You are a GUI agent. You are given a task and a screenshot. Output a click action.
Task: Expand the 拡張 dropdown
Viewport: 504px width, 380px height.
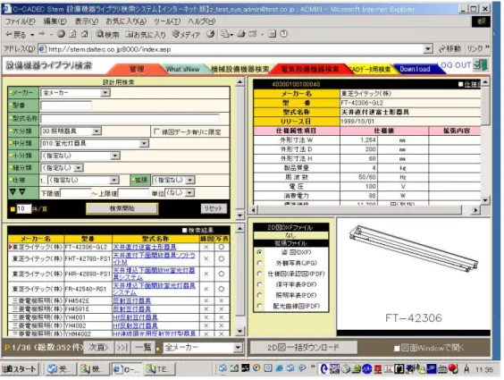click(x=190, y=180)
